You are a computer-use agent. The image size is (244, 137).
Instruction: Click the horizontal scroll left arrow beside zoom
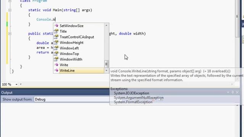click(x=21, y=84)
